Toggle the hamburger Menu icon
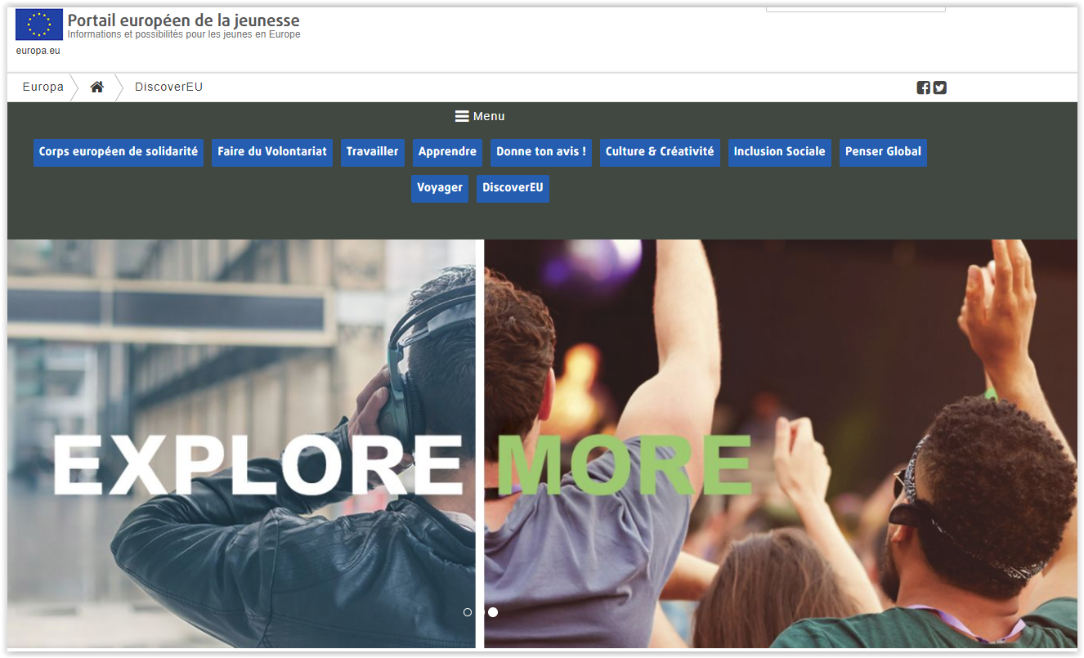 pyautogui.click(x=462, y=116)
